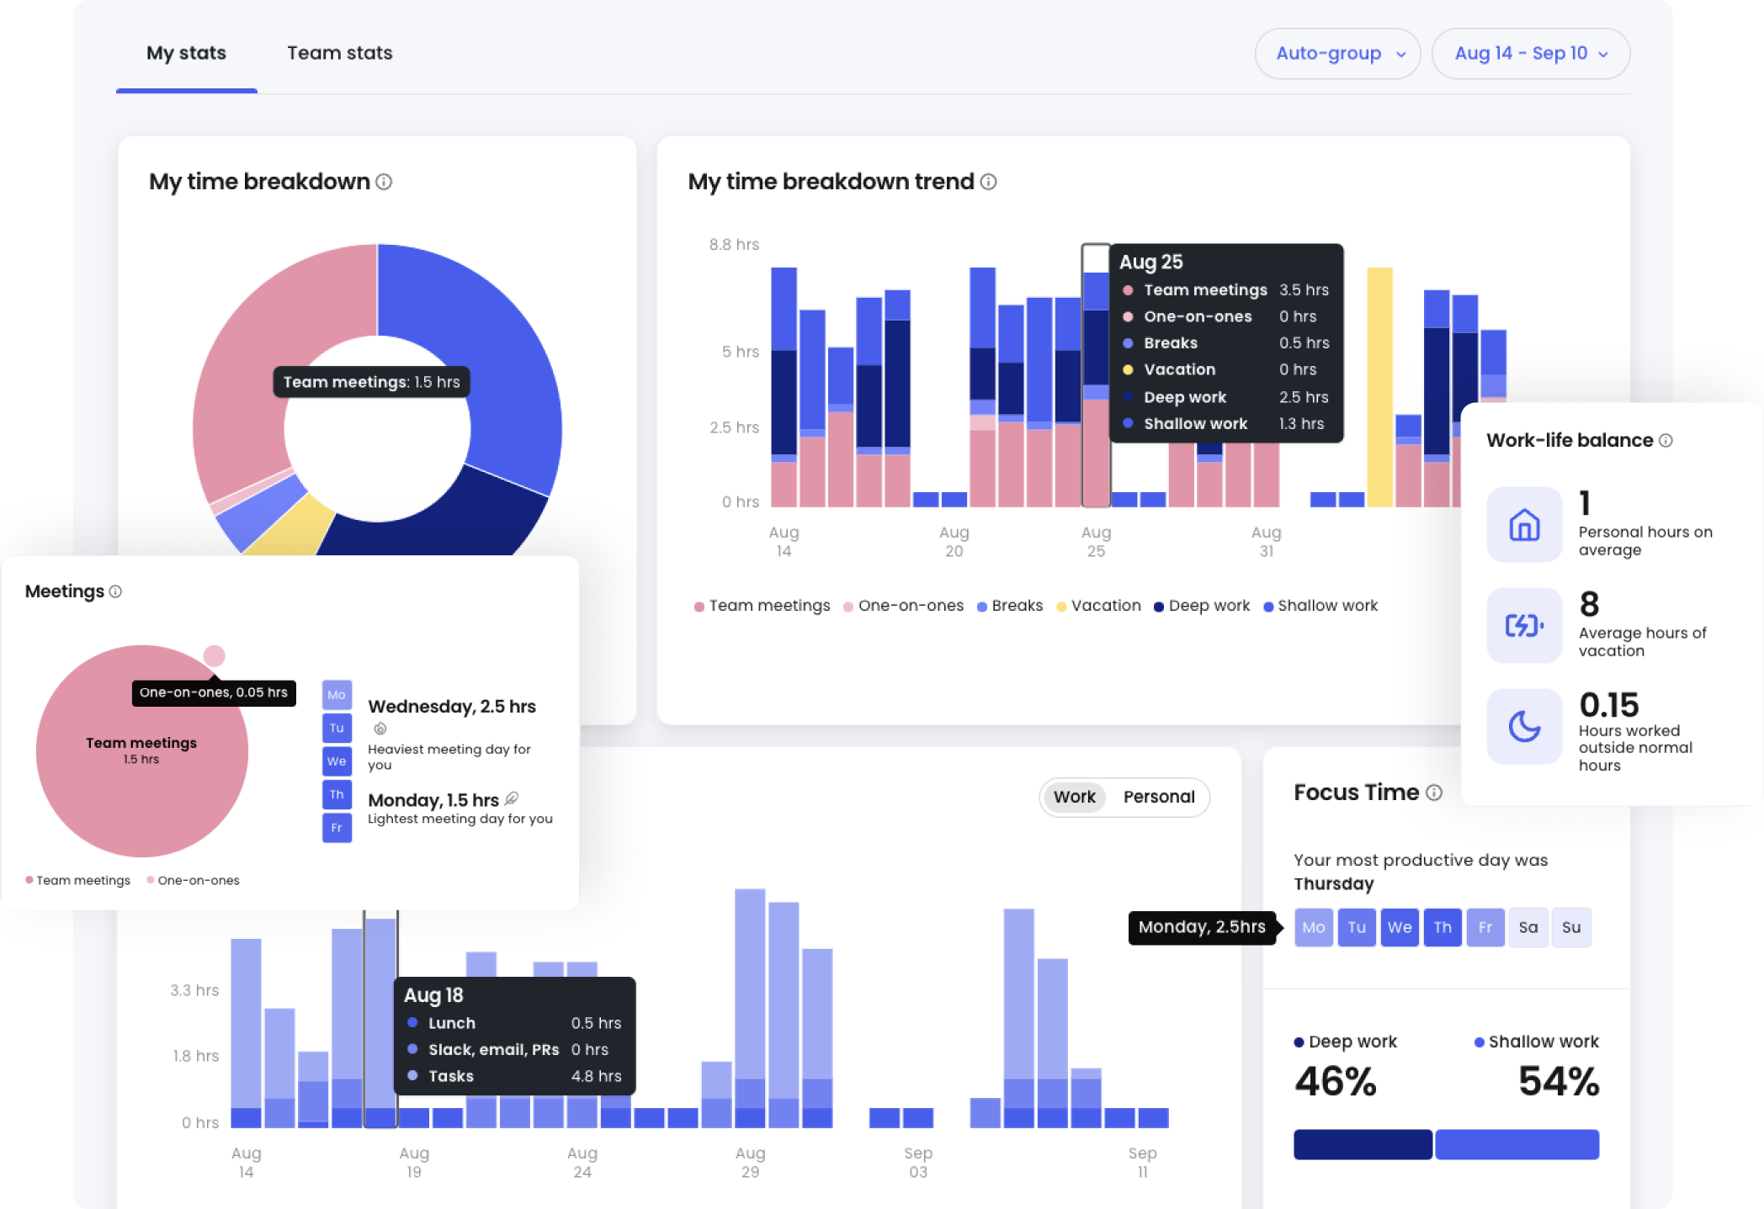1764x1209 pixels.
Task: Click the Meetings info icon
Action: point(116,591)
